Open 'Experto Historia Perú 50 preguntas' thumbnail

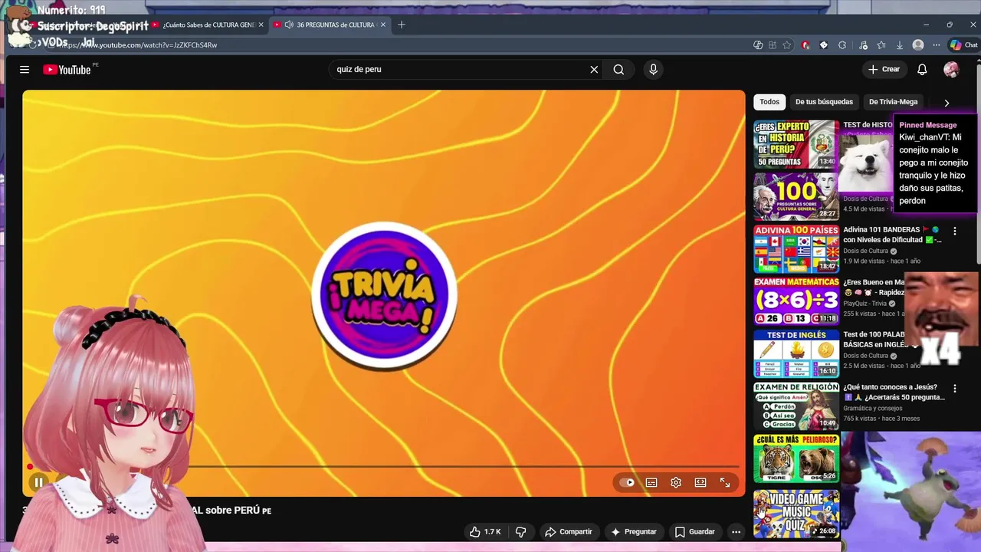(796, 144)
